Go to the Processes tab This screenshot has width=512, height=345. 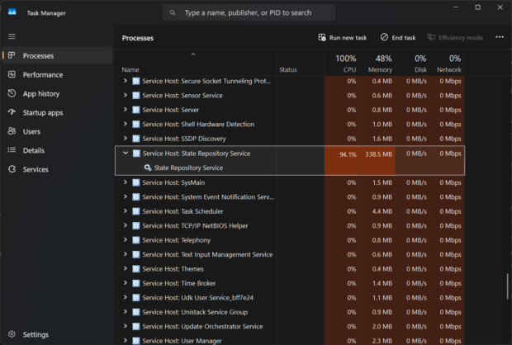(58, 55)
